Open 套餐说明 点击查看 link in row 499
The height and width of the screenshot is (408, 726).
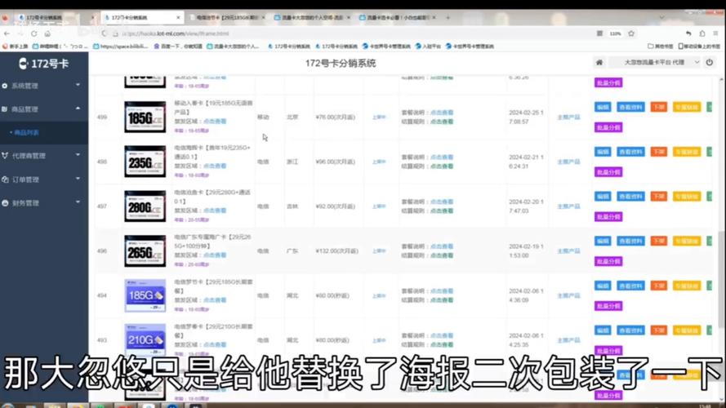tap(442, 113)
